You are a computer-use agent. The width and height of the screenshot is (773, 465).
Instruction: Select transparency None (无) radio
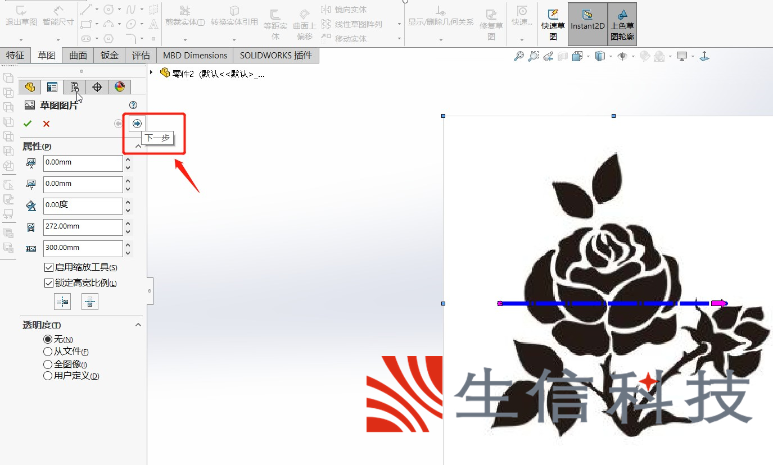coord(48,339)
